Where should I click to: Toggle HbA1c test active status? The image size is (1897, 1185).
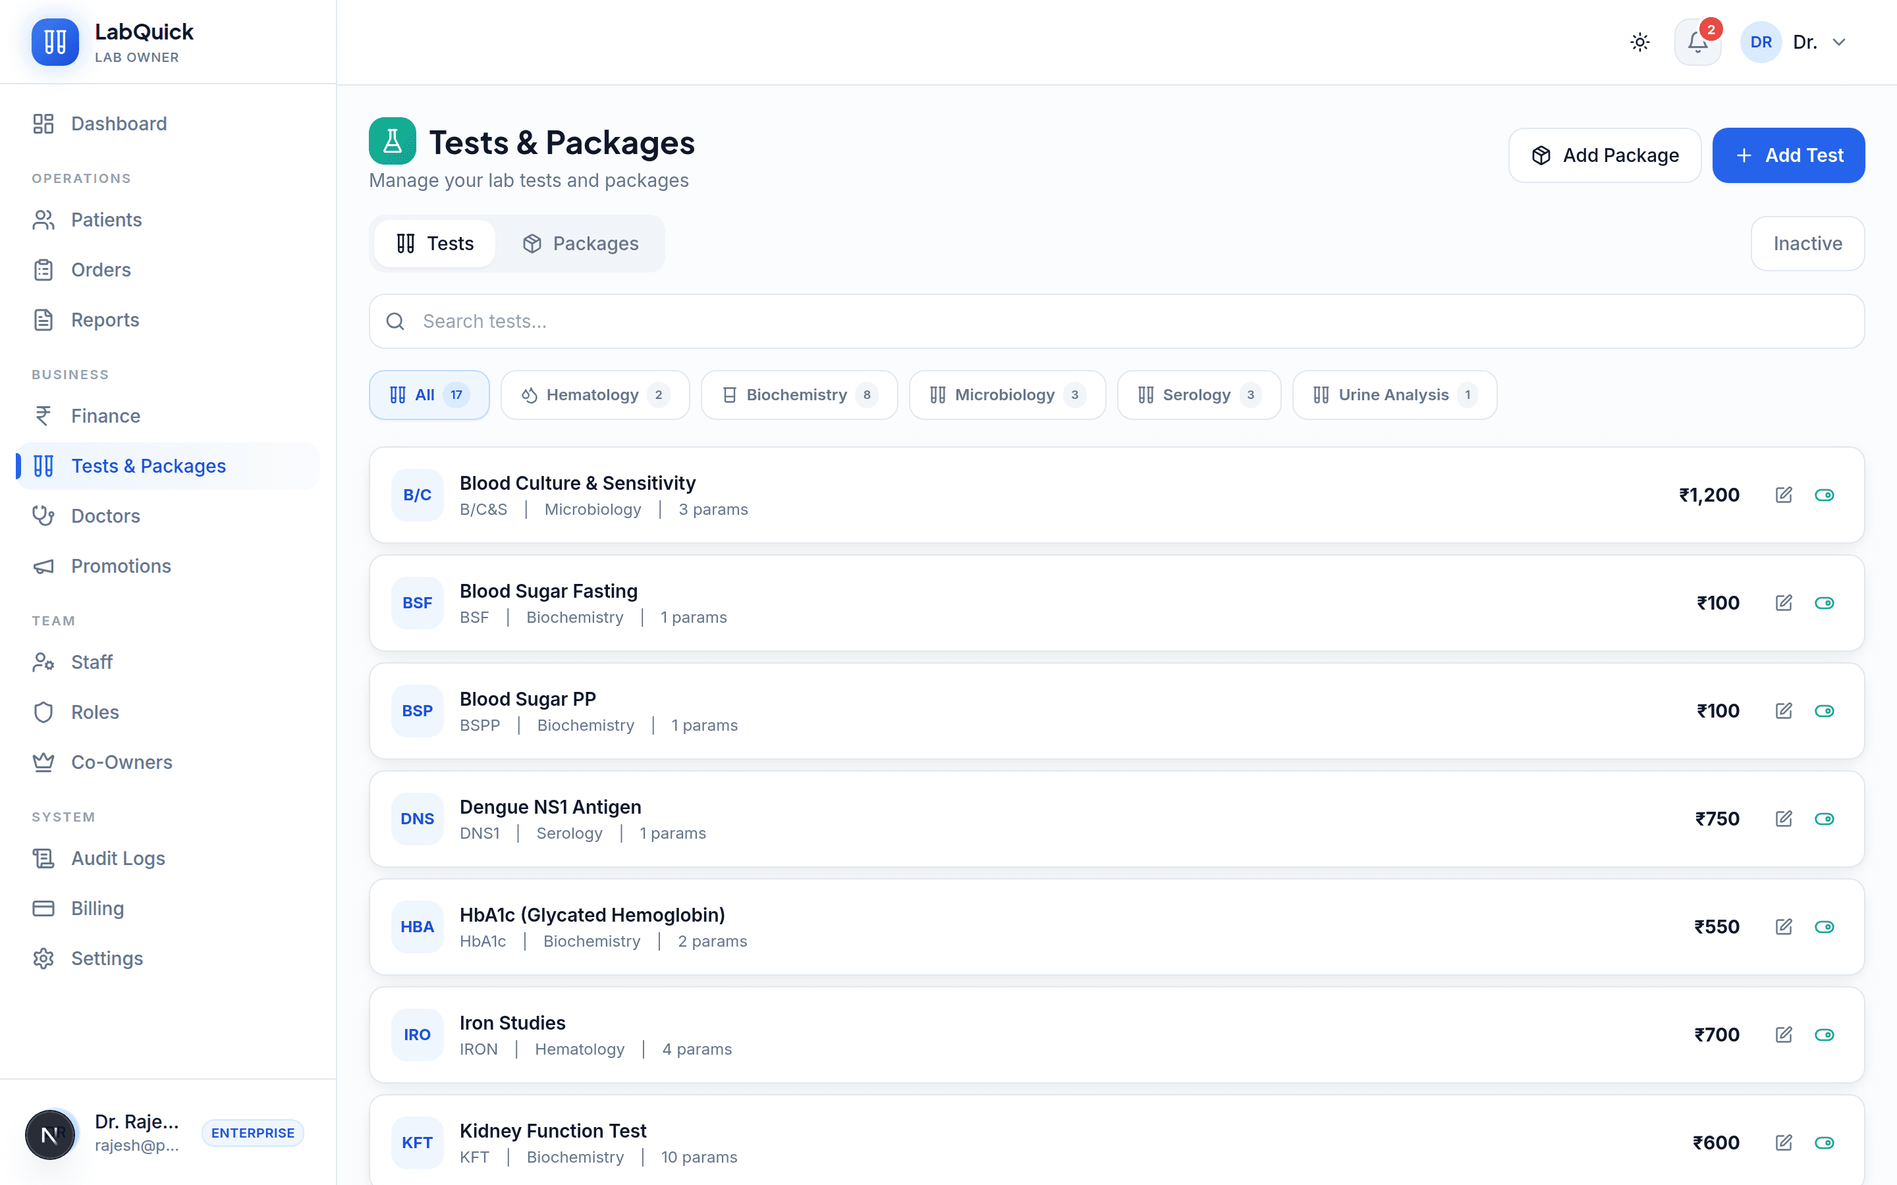coord(1824,927)
